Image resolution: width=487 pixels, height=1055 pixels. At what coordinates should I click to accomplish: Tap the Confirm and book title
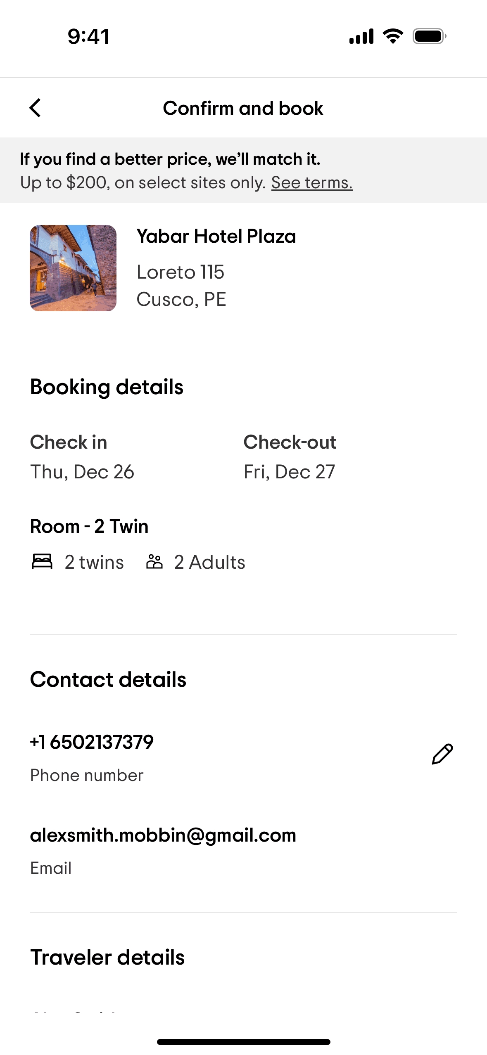coord(243,108)
